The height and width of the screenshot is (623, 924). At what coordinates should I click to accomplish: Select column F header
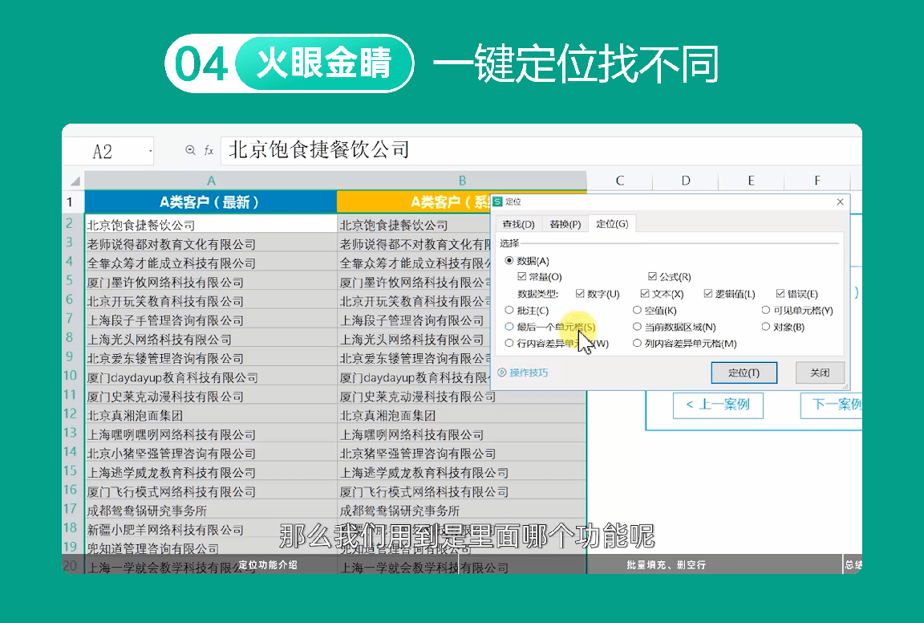tap(817, 181)
